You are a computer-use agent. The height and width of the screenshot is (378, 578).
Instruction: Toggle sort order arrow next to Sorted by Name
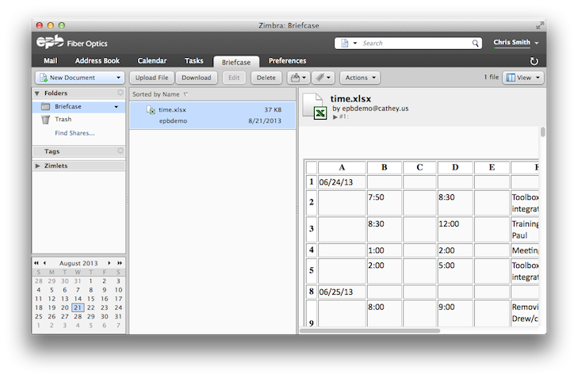click(186, 94)
